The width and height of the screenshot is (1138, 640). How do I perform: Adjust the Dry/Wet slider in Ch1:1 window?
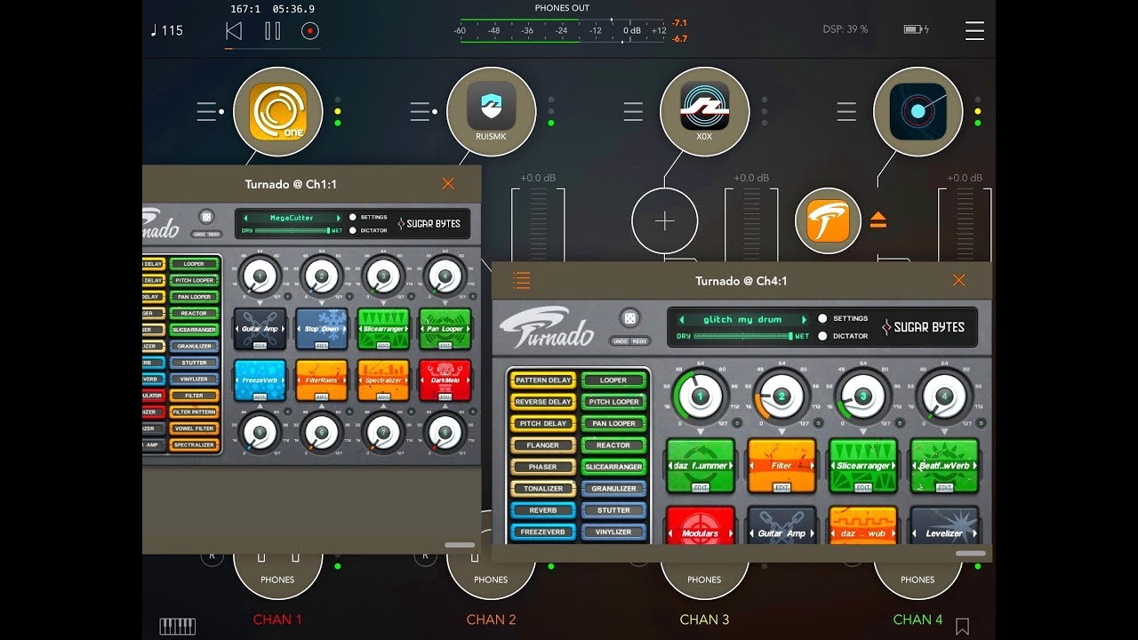(293, 230)
